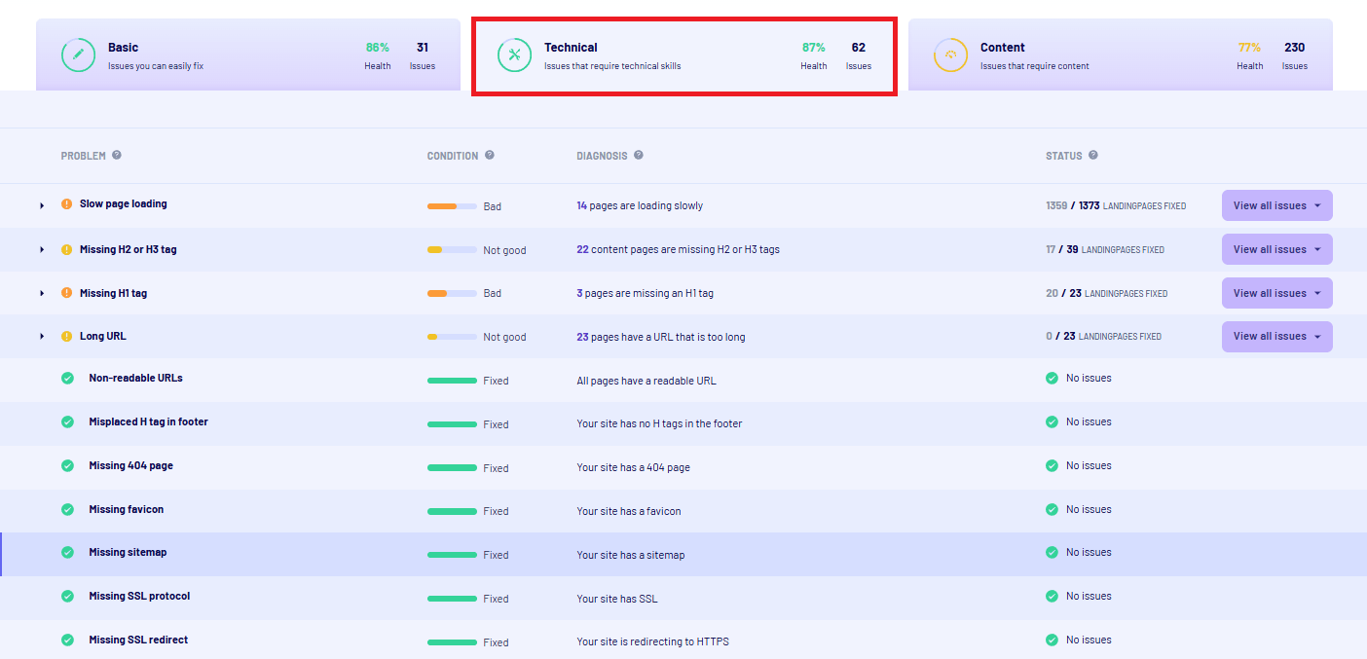Switch to the Content issues tab
The height and width of the screenshot is (659, 1367).
1120,55
